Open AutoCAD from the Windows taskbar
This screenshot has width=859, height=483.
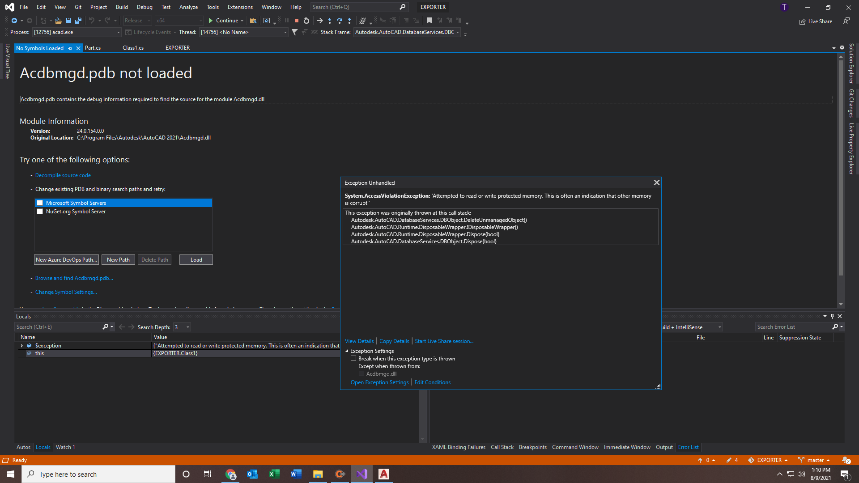point(384,474)
